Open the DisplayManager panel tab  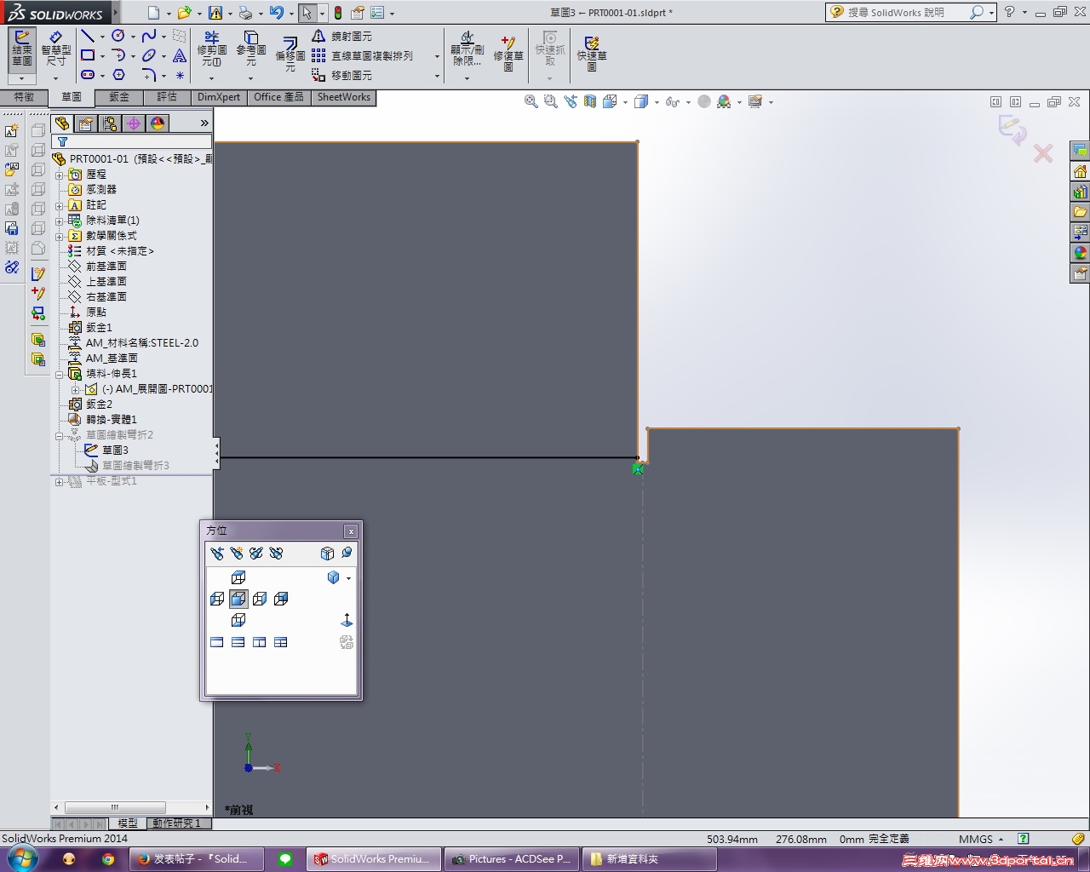(x=158, y=123)
